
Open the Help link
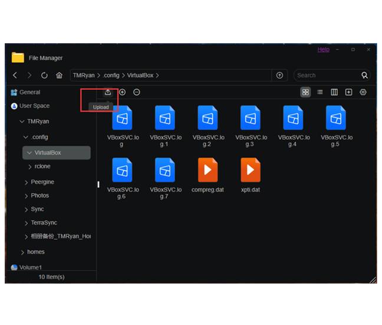[x=323, y=50]
